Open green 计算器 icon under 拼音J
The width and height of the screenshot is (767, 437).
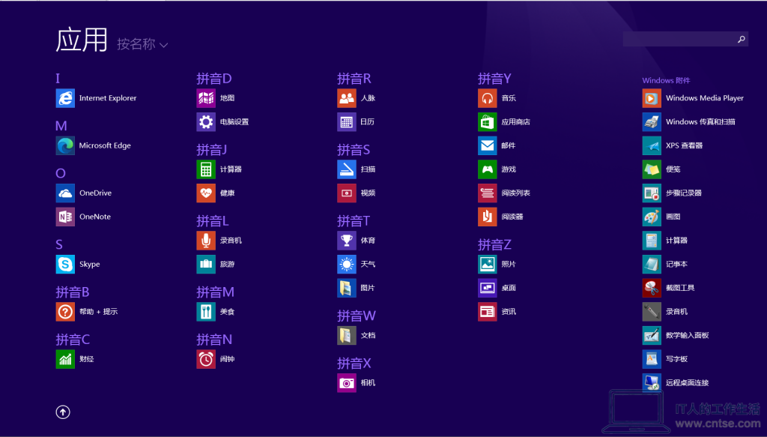(x=206, y=169)
